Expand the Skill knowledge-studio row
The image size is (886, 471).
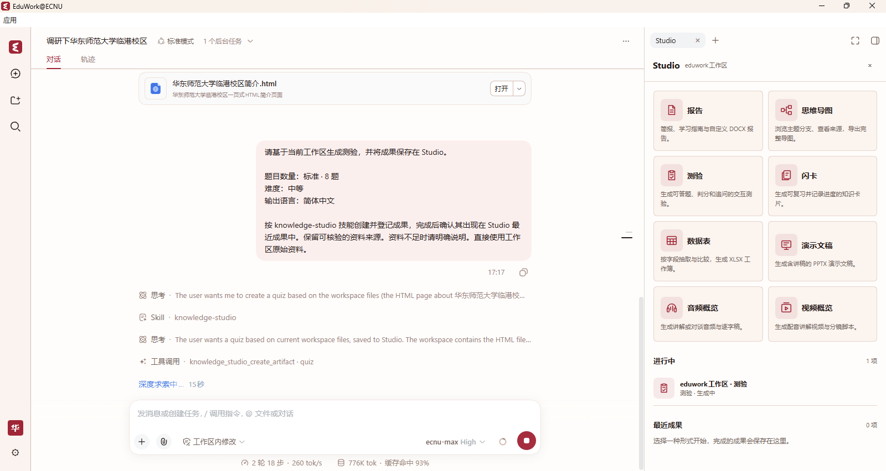coord(188,317)
